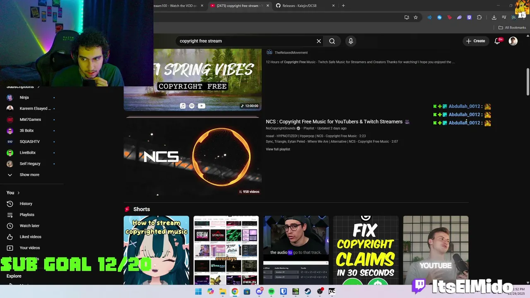
Task: Open Copilot from the taskbar
Action: [x=211, y=291]
